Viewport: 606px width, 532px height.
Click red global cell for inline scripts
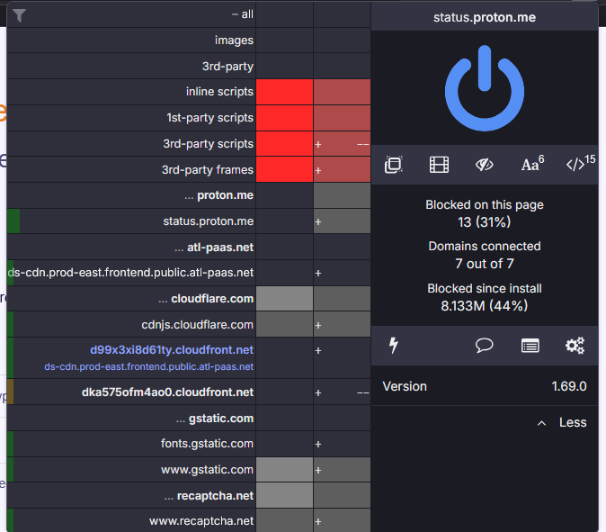(284, 92)
